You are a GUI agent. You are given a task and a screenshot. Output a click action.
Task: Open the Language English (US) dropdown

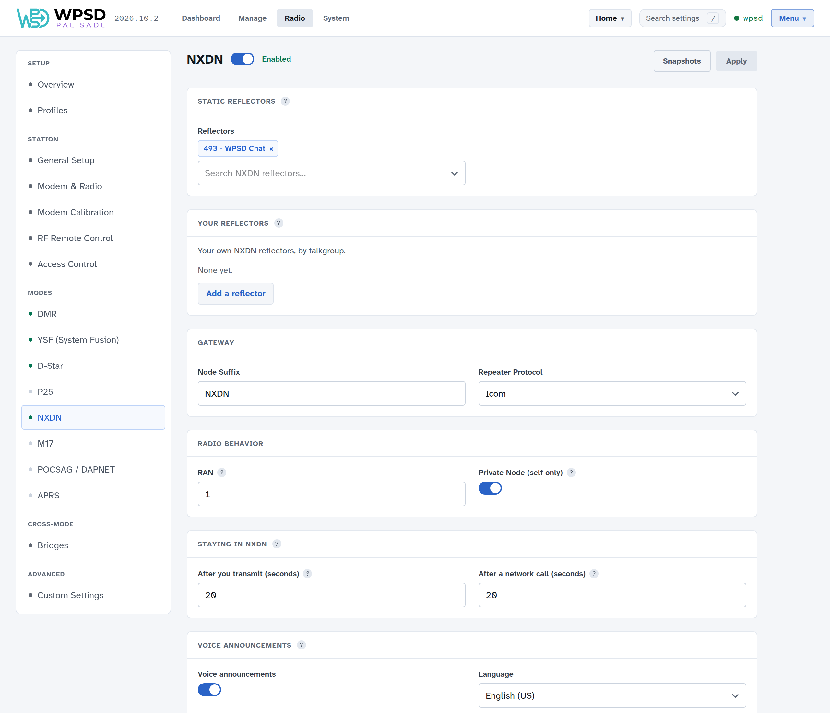pos(612,695)
